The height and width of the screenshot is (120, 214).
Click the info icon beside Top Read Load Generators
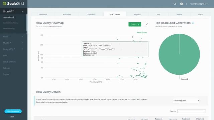(x=193, y=23)
